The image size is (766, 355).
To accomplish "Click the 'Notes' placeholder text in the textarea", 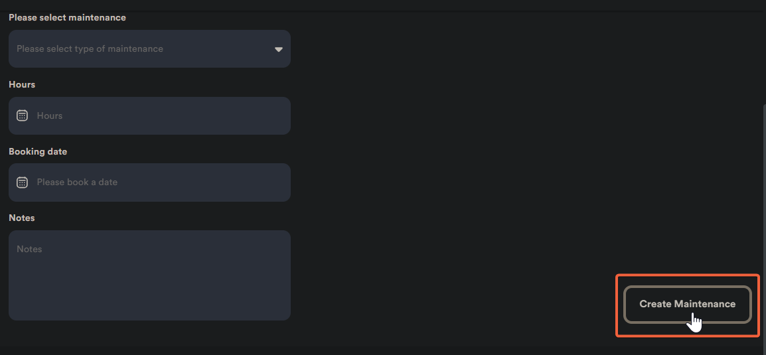I will click(29, 249).
